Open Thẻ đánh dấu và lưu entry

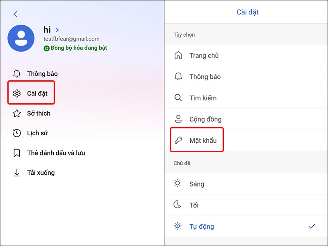(x=56, y=153)
